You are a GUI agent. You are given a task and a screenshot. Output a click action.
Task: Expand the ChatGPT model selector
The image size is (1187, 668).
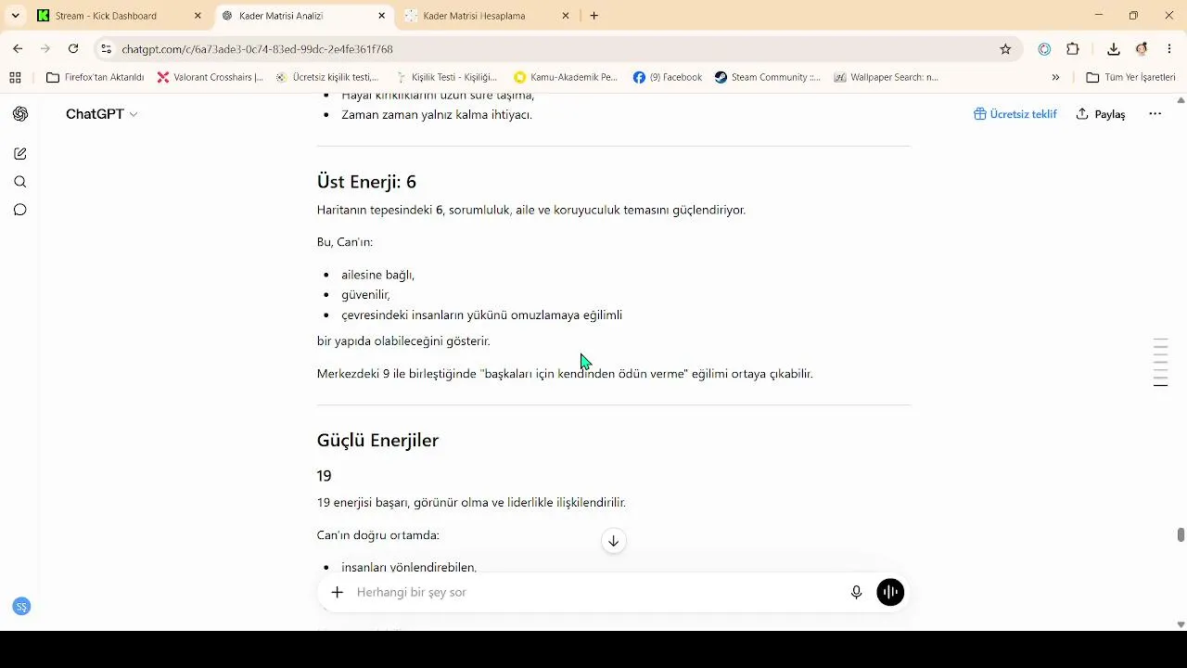point(102,114)
